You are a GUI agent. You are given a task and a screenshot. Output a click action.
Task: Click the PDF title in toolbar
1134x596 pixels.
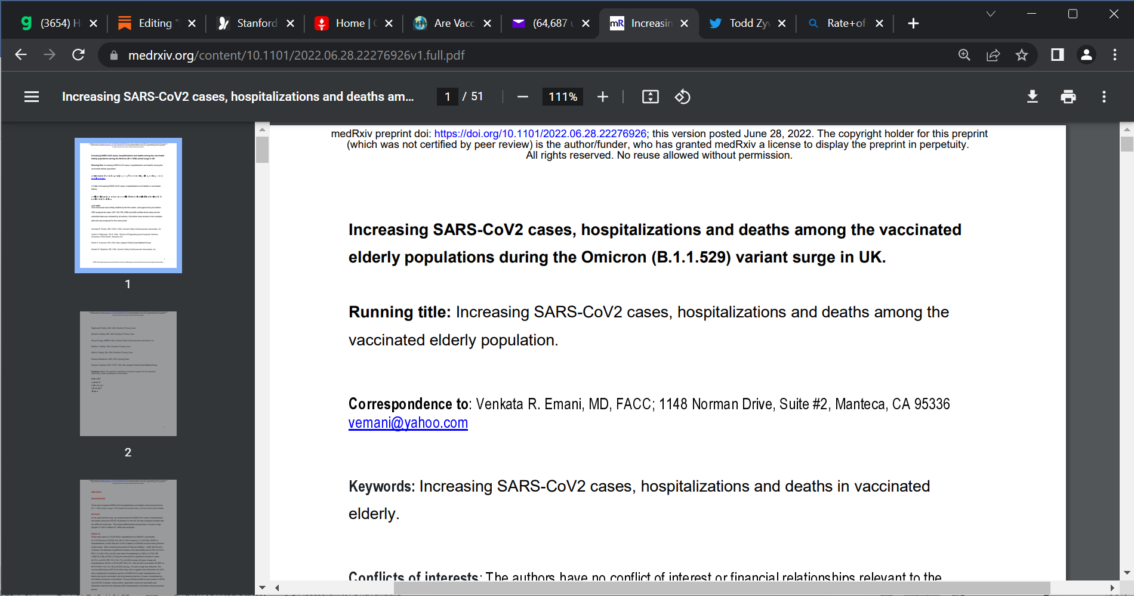(238, 97)
